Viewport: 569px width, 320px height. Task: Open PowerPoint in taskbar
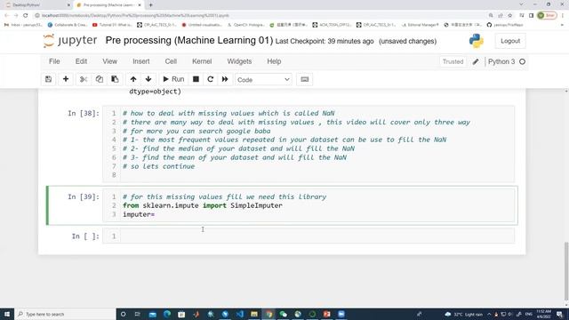coord(326,314)
